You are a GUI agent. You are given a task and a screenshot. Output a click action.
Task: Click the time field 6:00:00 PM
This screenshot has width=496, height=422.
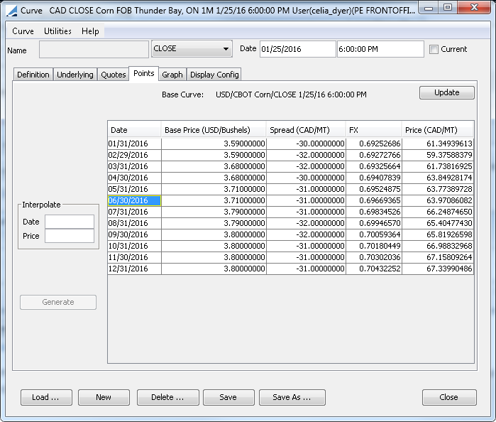click(380, 49)
